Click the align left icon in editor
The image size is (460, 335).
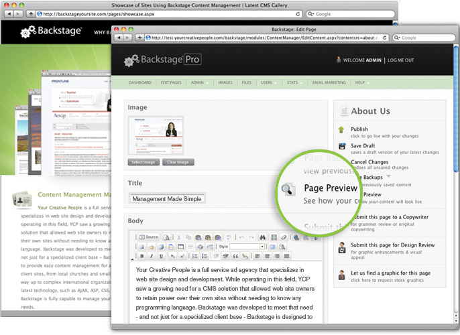click(x=255, y=256)
